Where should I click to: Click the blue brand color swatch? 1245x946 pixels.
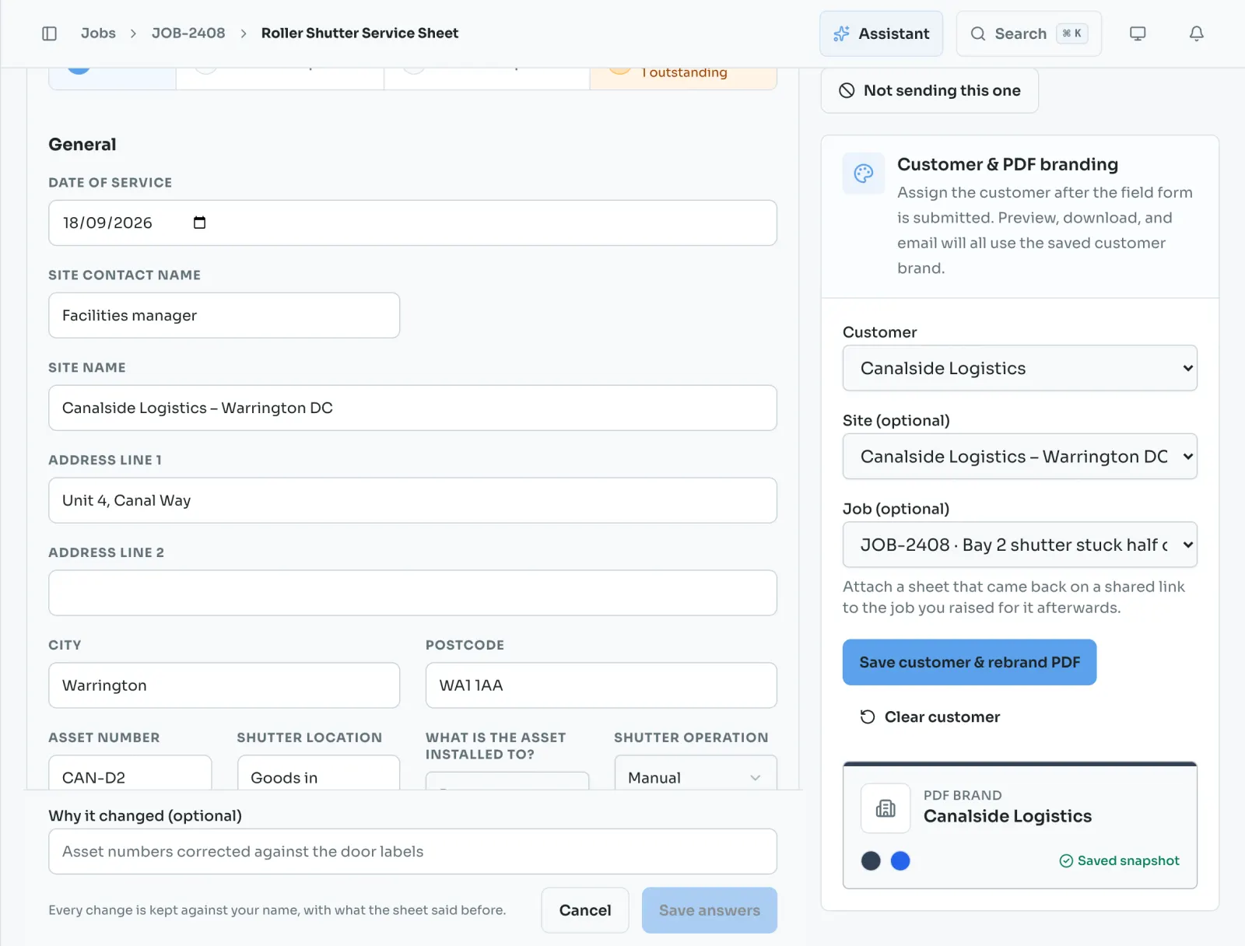(900, 860)
